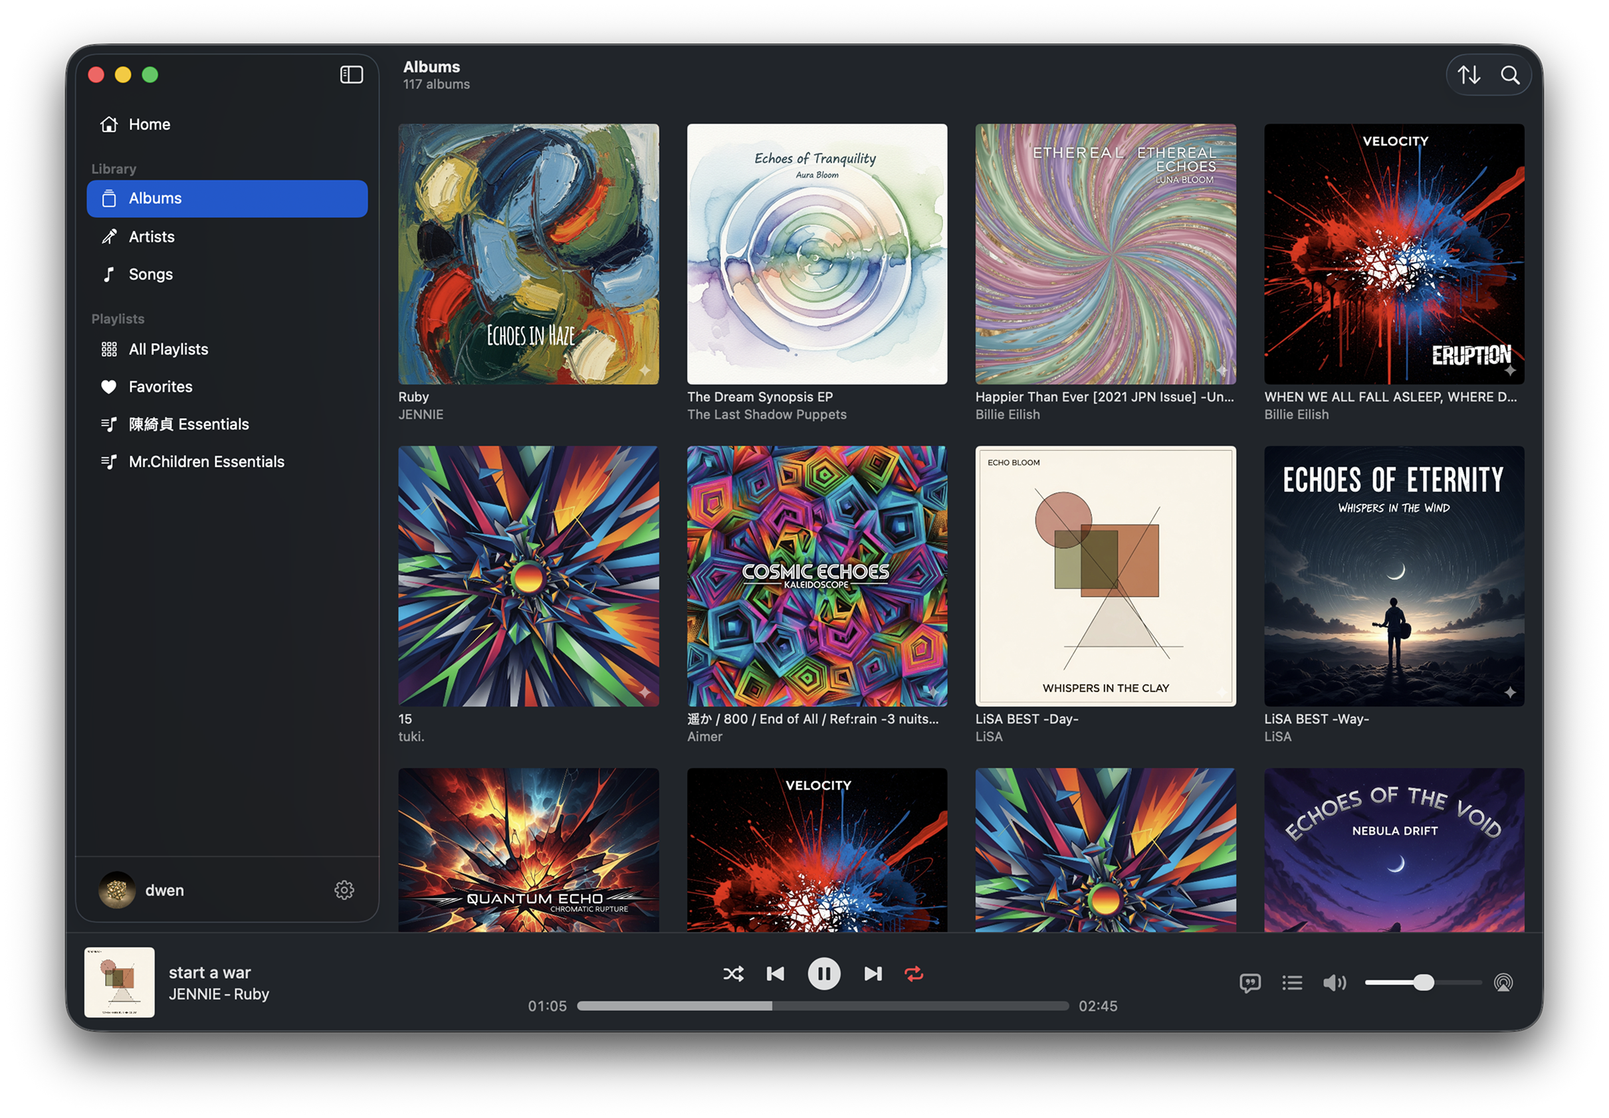This screenshot has height=1118, width=1609.
Task: Open the LiSA BEST -Way- album cover
Action: point(1394,576)
